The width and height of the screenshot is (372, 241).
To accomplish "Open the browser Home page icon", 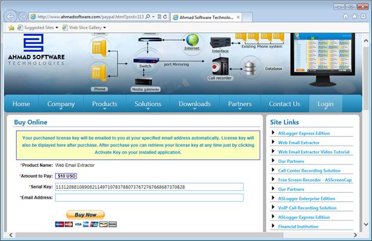I will [x=346, y=17].
